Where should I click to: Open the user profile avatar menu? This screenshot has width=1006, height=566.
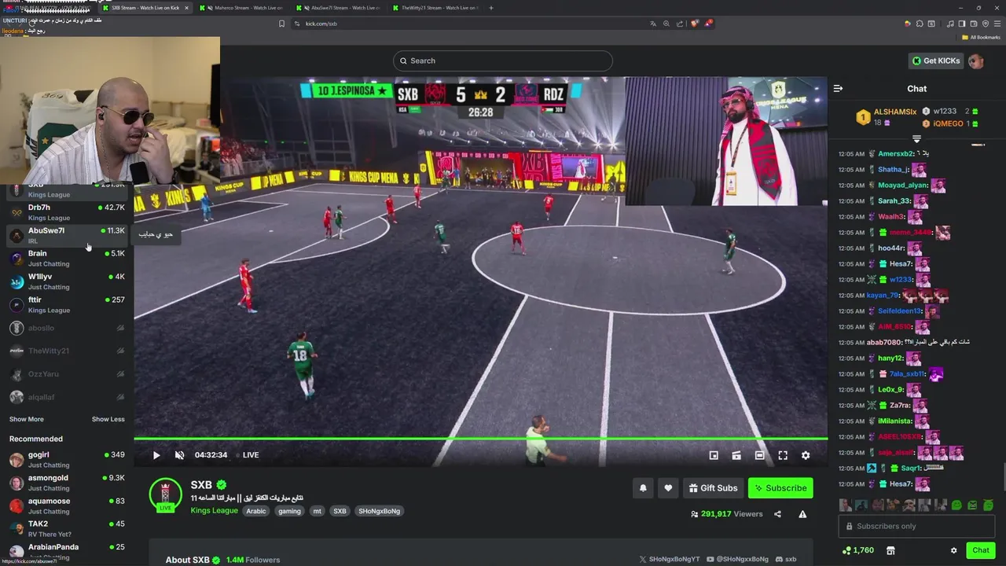[x=976, y=61]
